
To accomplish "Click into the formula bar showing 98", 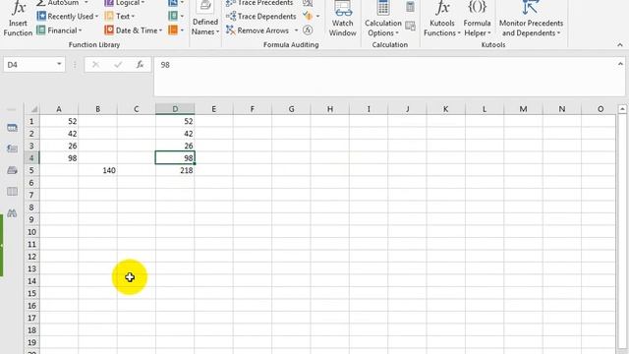I will click(x=385, y=77).
